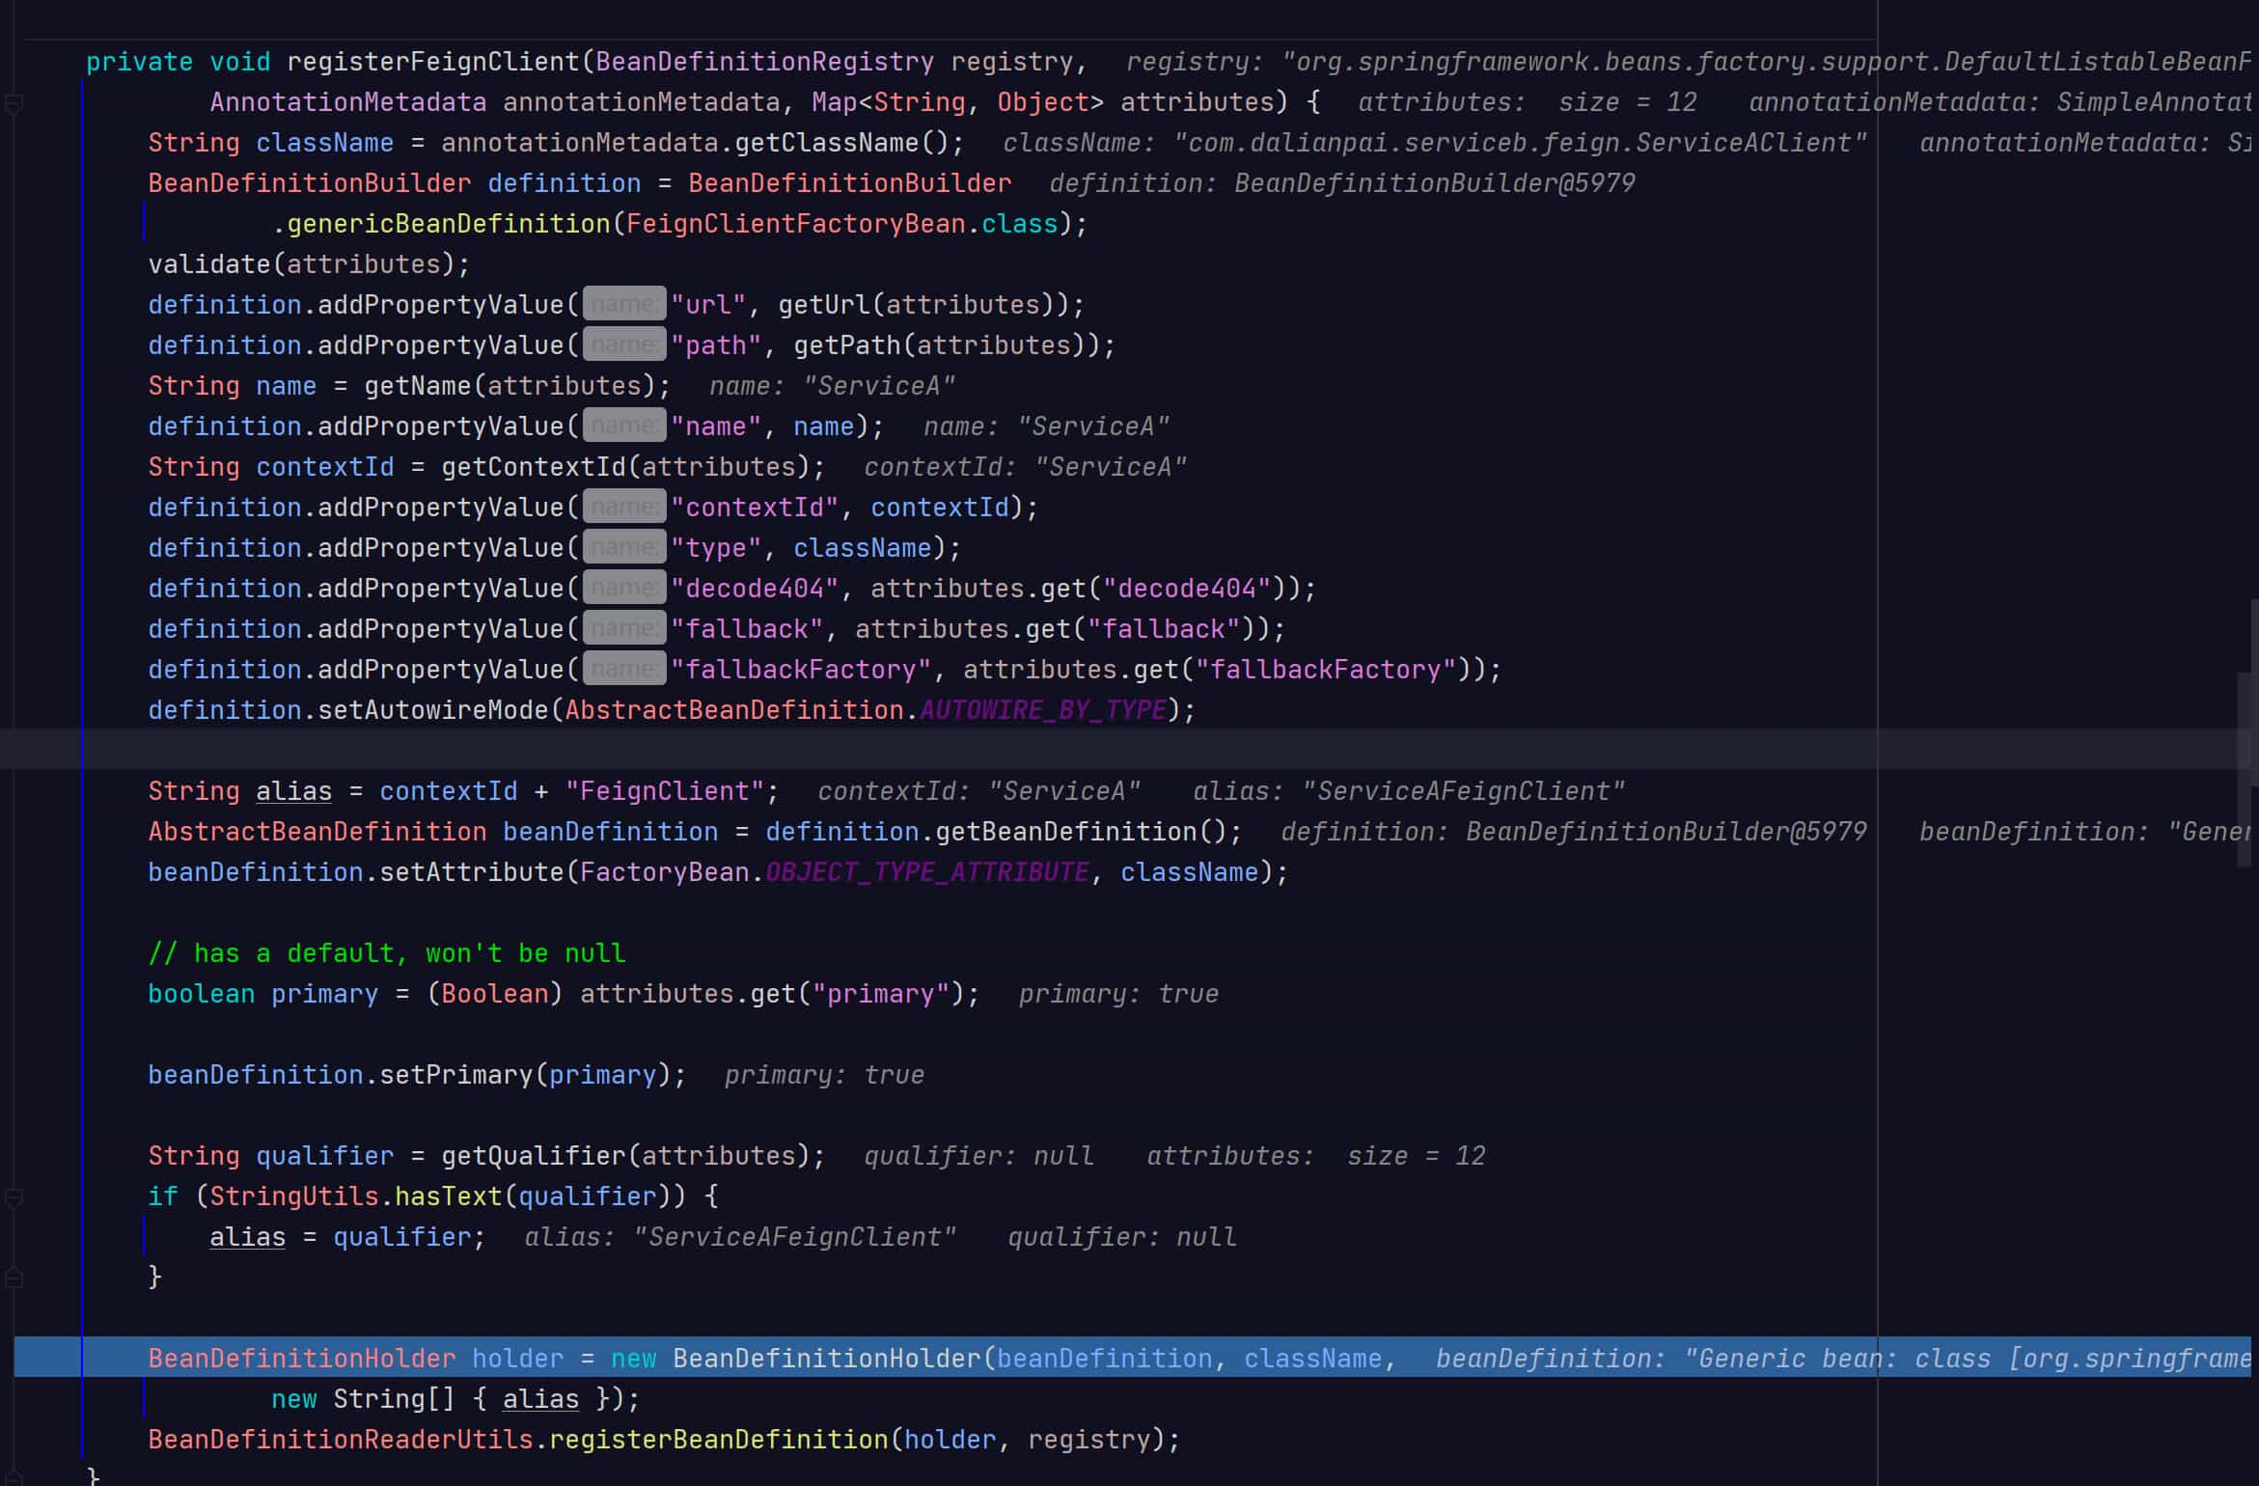The image size is (2259, 1486).
Task: Click FeignClientFactoryBean.class argument
Action: [x=842, y=224]
